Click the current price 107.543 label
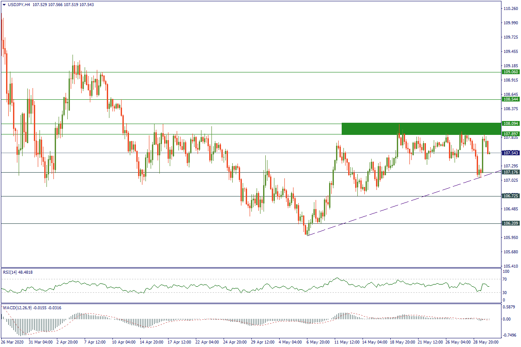This screenshot has height=347, width=521. [510, 153]
